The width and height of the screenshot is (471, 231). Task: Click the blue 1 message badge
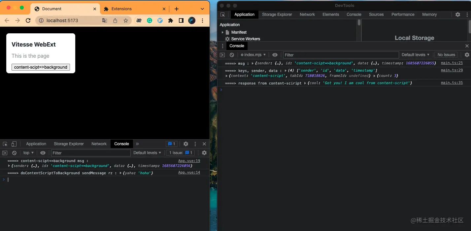(172, 144)
